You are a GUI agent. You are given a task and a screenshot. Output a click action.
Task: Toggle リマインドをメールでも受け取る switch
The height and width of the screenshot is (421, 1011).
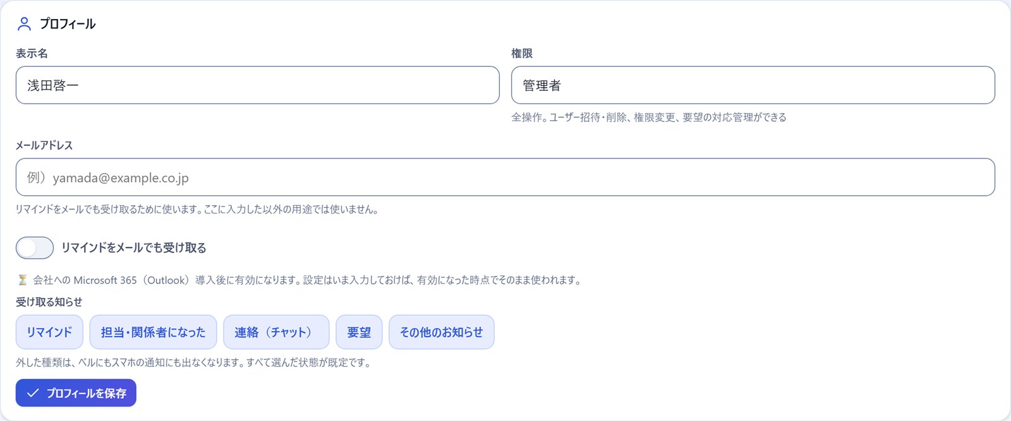point(35,248)
